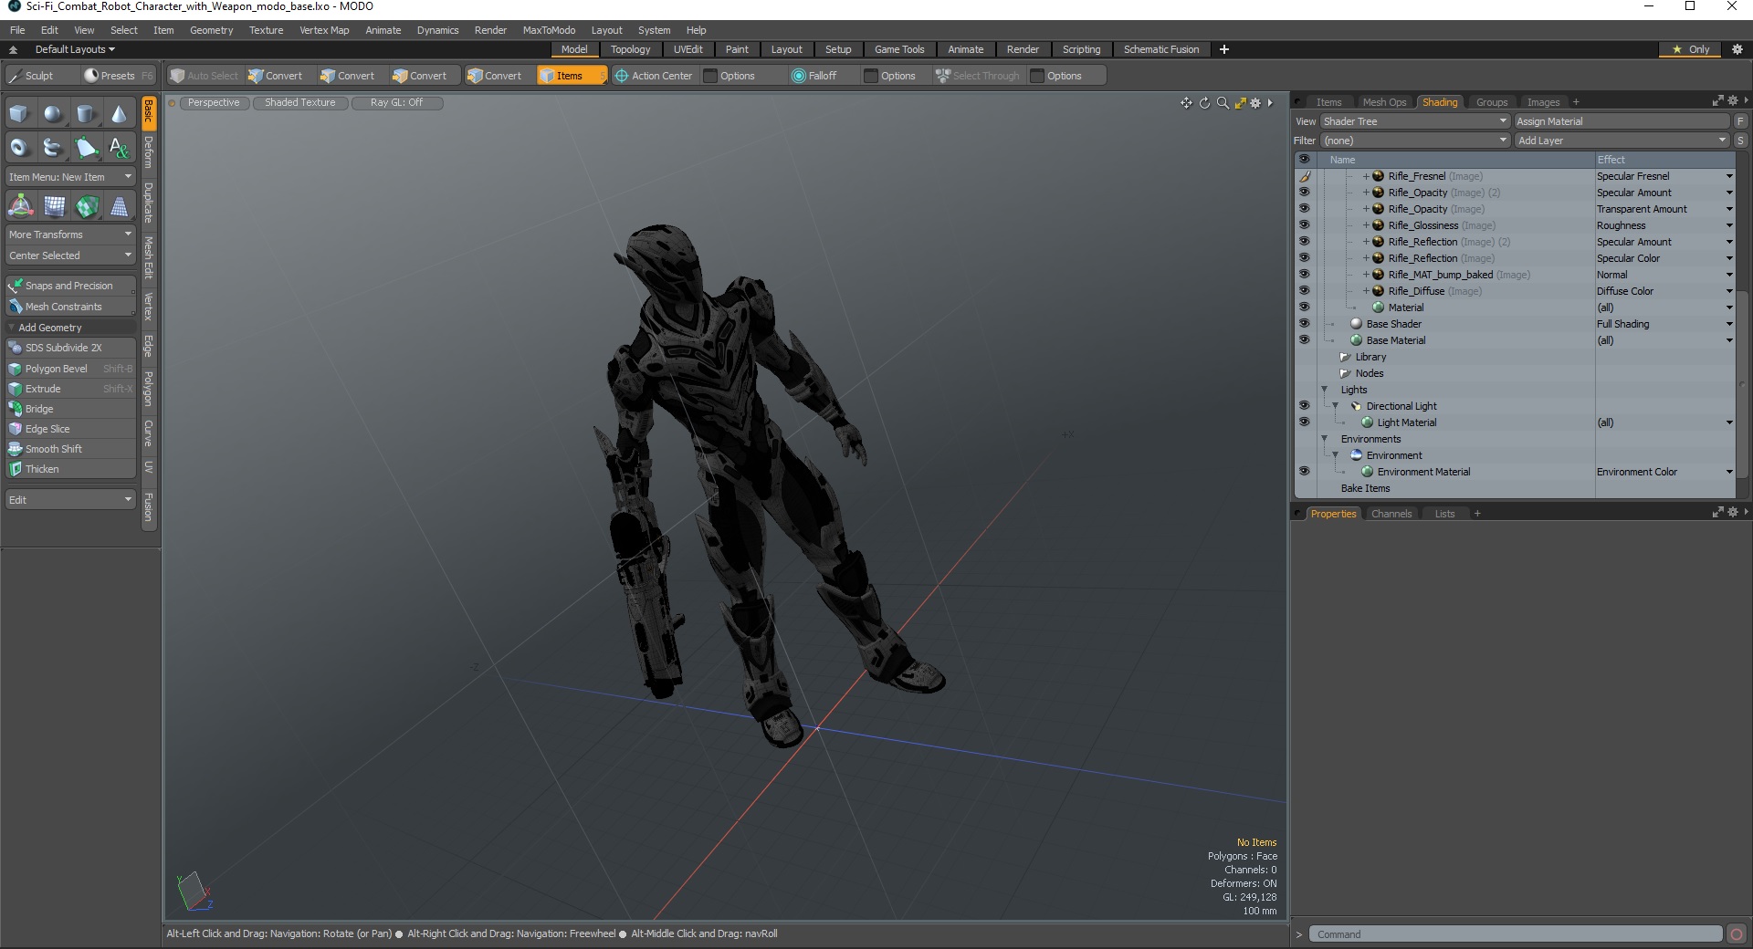1753x949 pixels.
Task: Click into the Command input field
Action: click(1516, 934)
